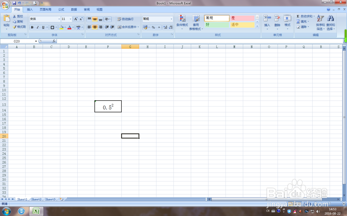The width and height of the screenshot is (347, 216).
Task: Select the Normal (常规) cell style
Action: [217, 18]
